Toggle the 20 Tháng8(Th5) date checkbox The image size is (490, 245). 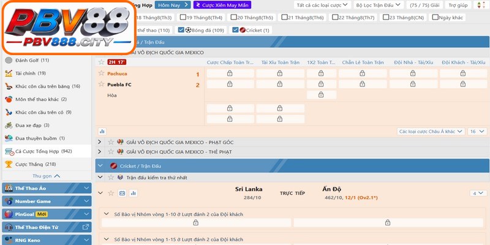click(234, 17)
